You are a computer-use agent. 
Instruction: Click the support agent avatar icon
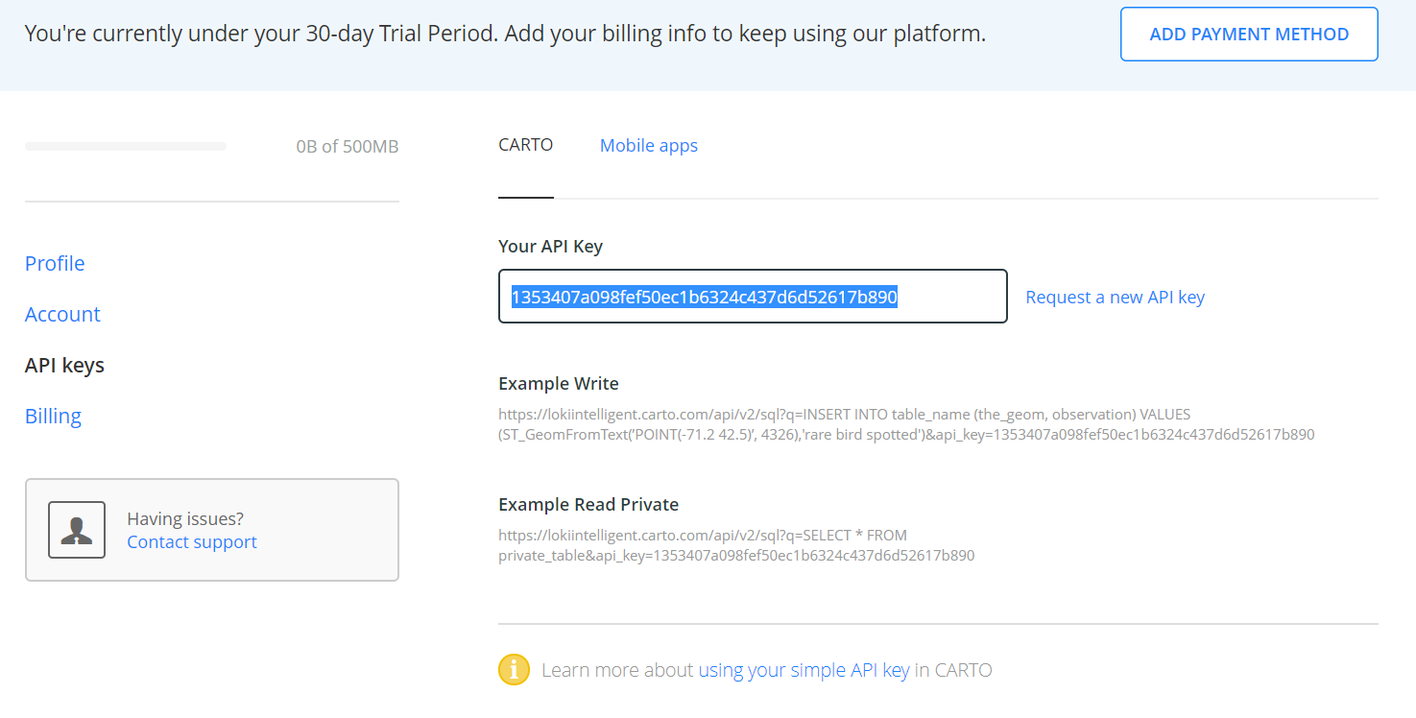[77, 530]
